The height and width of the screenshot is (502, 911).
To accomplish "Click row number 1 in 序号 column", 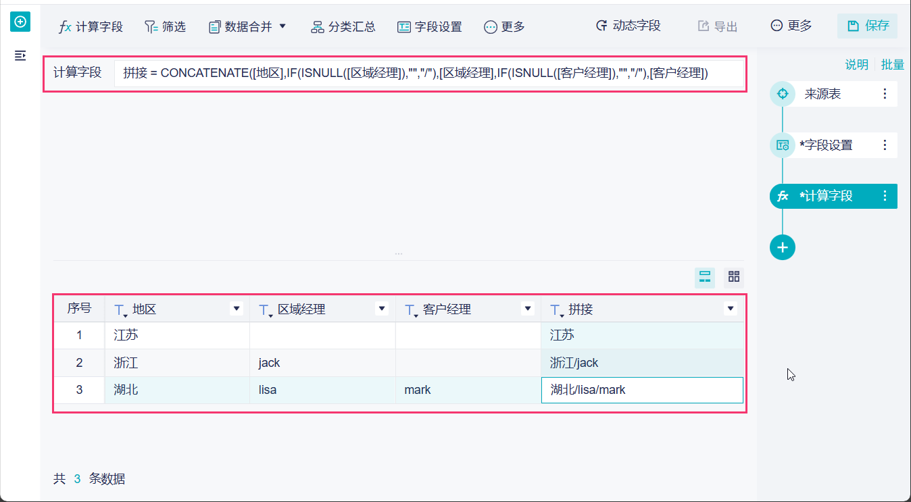I will [79, 335].
